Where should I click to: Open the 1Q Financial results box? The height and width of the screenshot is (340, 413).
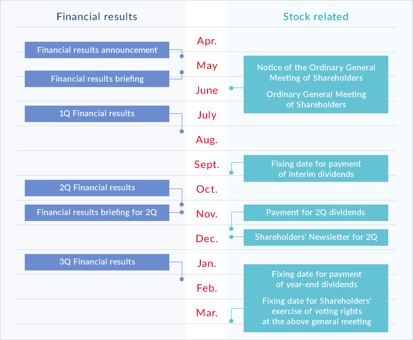pos(97,114)
